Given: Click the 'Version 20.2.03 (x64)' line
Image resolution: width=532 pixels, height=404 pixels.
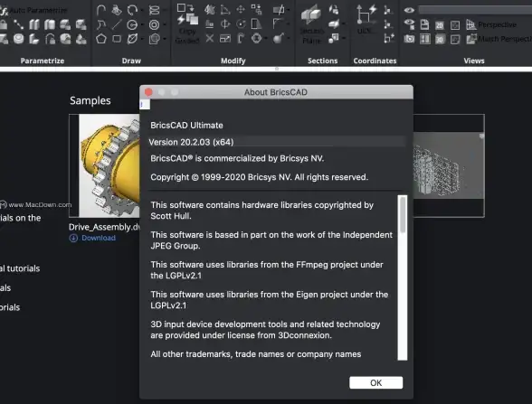Looking at the screenshot, I should coord(191,142).
